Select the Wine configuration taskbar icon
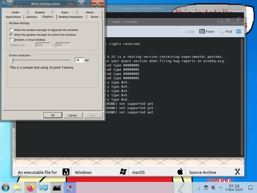257x193 pixels. click(70, 187)
